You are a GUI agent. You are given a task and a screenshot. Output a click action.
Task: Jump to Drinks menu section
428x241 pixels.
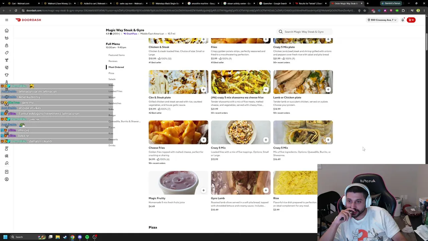tap(112, 145)
